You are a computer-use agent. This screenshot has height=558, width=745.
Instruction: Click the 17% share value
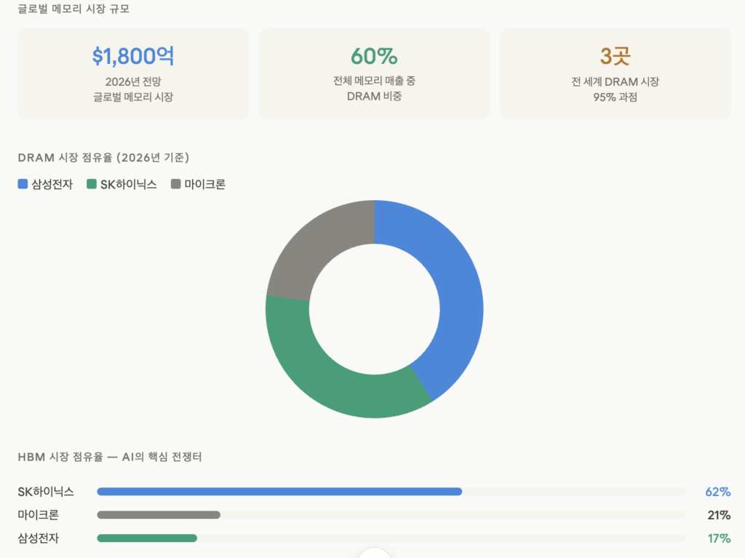tap(719, 538)
